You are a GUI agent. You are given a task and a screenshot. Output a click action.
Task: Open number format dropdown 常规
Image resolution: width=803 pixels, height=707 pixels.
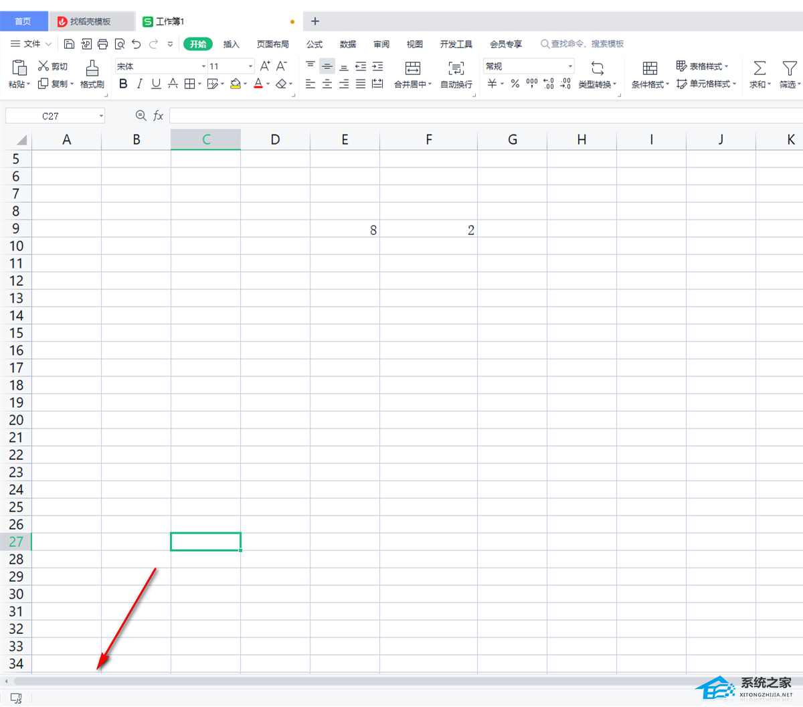[x=570, y=66]
